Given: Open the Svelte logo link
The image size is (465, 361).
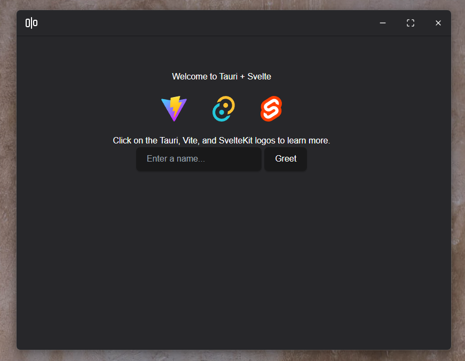Looking at the screenshot, I should tap(271, 108).
